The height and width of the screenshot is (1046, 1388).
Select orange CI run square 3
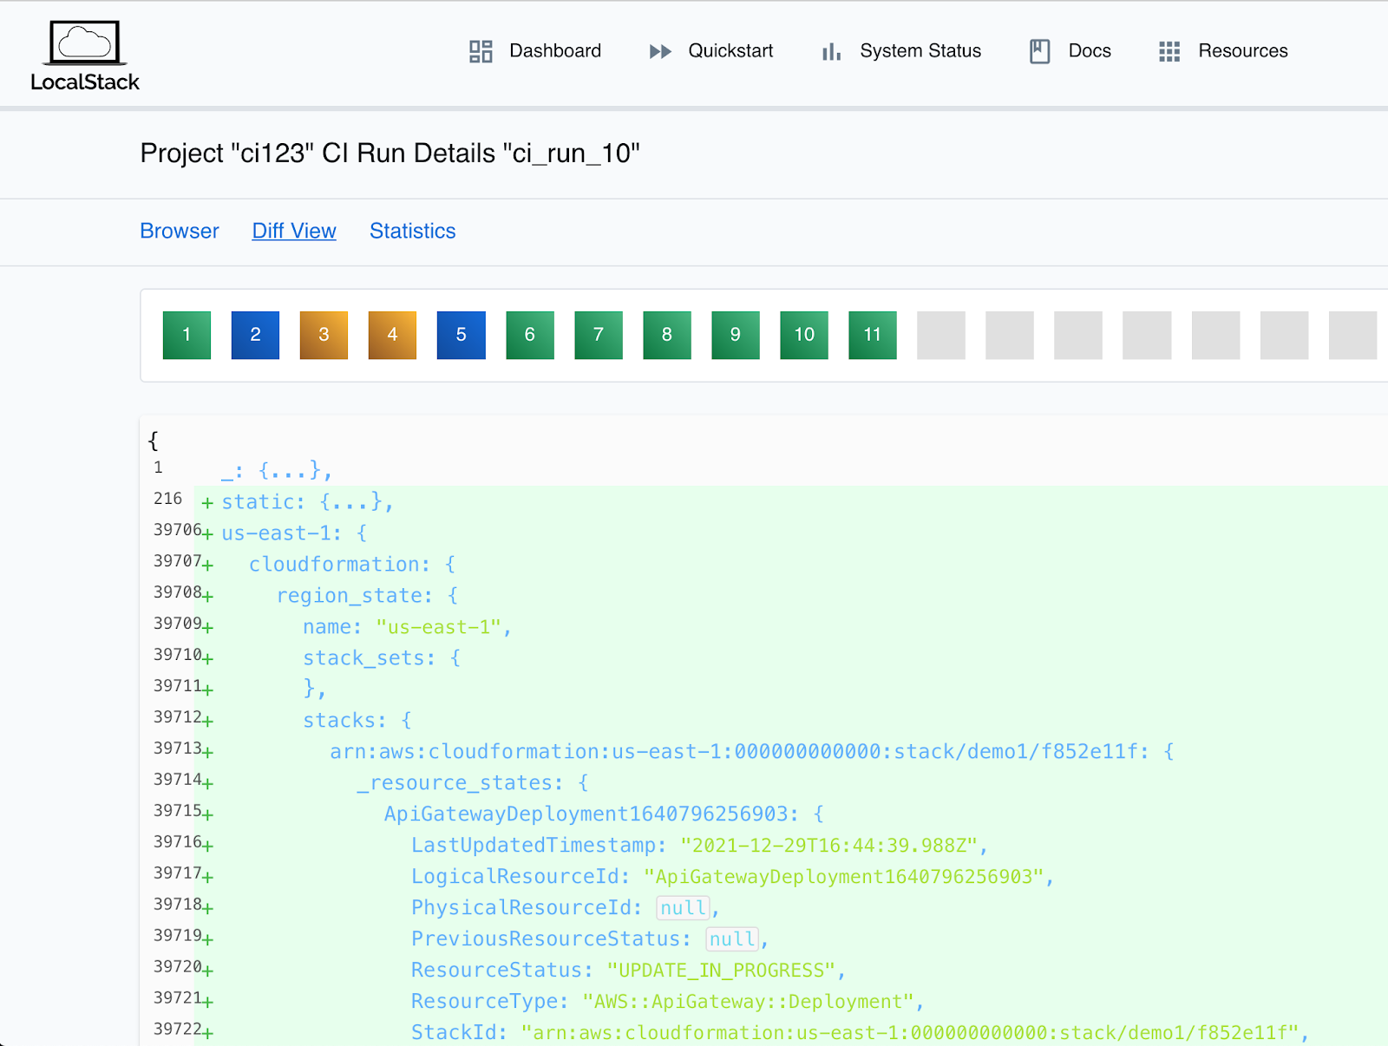click(324, 335)
